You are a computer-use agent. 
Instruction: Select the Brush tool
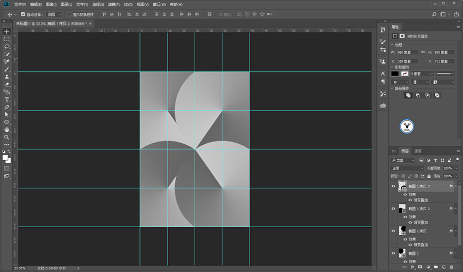click(7, 69)
